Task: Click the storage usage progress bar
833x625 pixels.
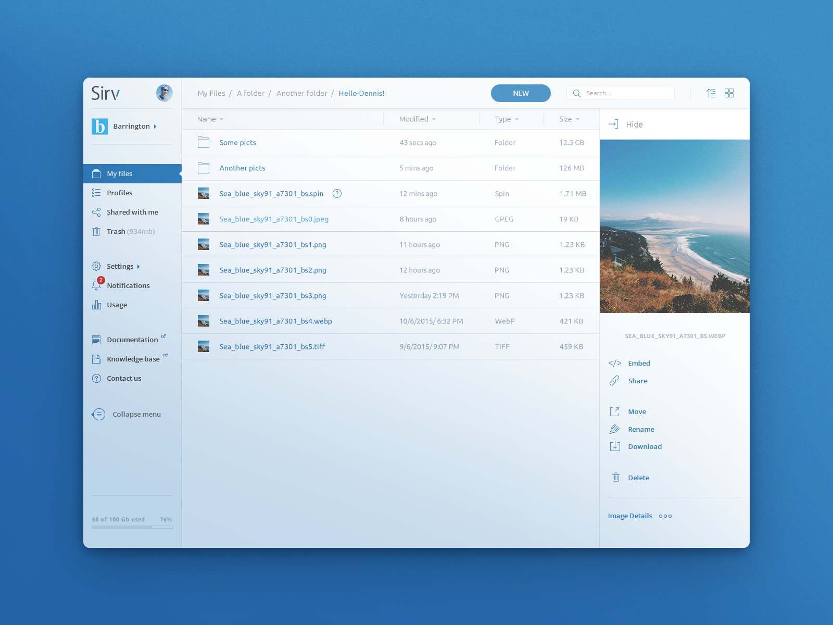Action: [132, 527]
